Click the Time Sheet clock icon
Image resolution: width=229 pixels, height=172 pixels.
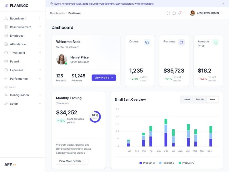pos(6,53)
